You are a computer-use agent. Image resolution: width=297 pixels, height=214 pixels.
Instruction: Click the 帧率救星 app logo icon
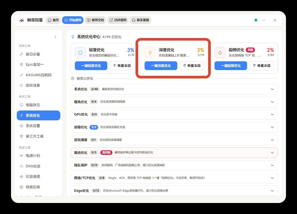(22, 20)
